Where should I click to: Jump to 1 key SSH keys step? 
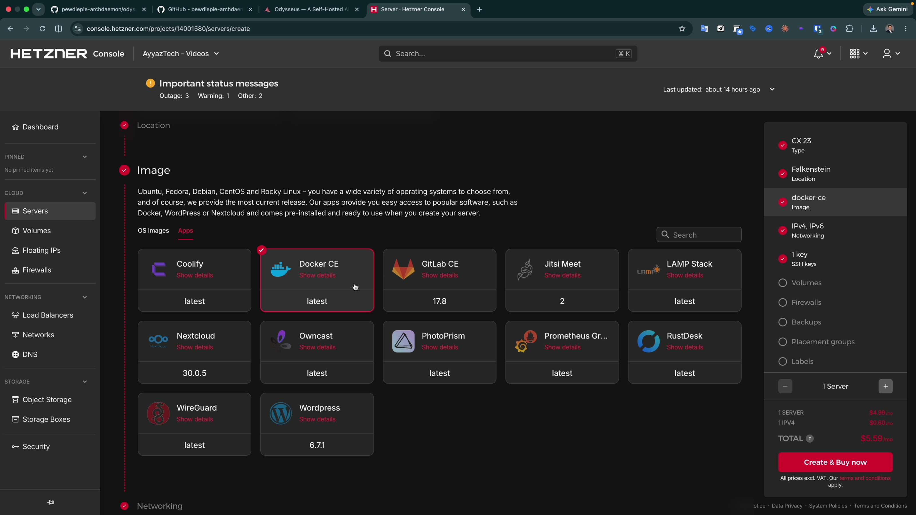point(835,259)
